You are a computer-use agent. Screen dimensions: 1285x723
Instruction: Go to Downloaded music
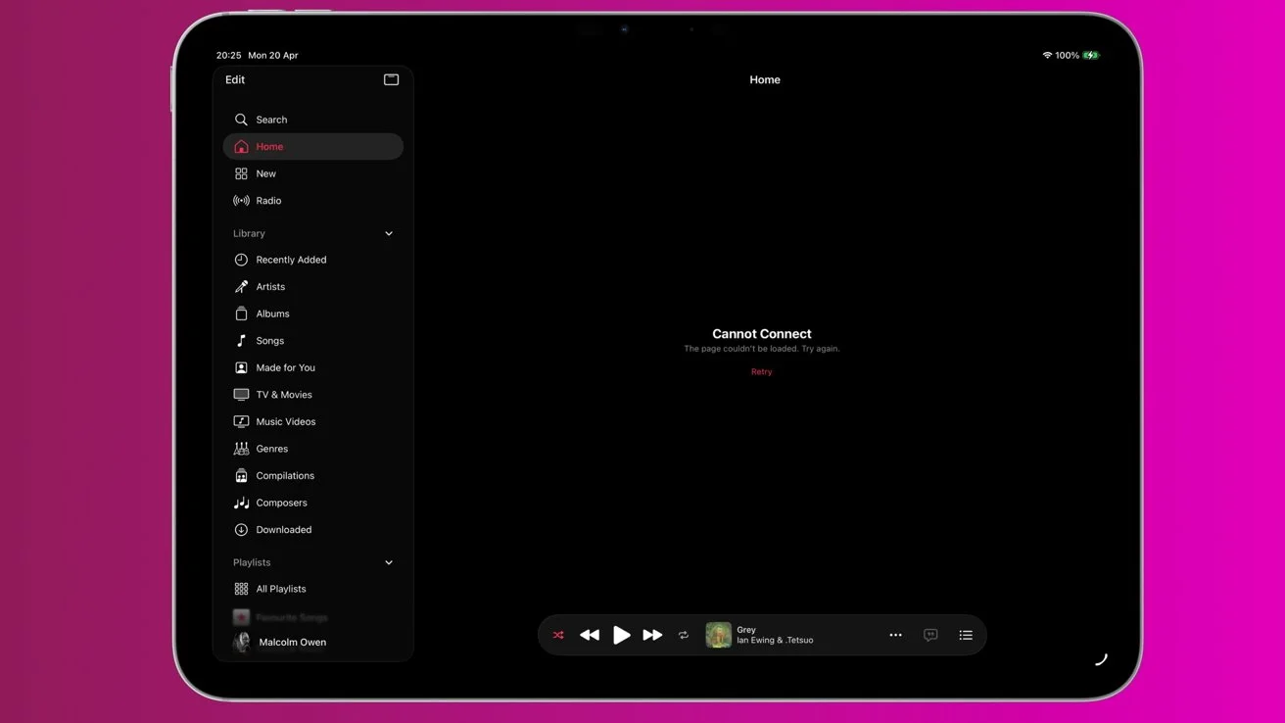(x=282, y=529)
